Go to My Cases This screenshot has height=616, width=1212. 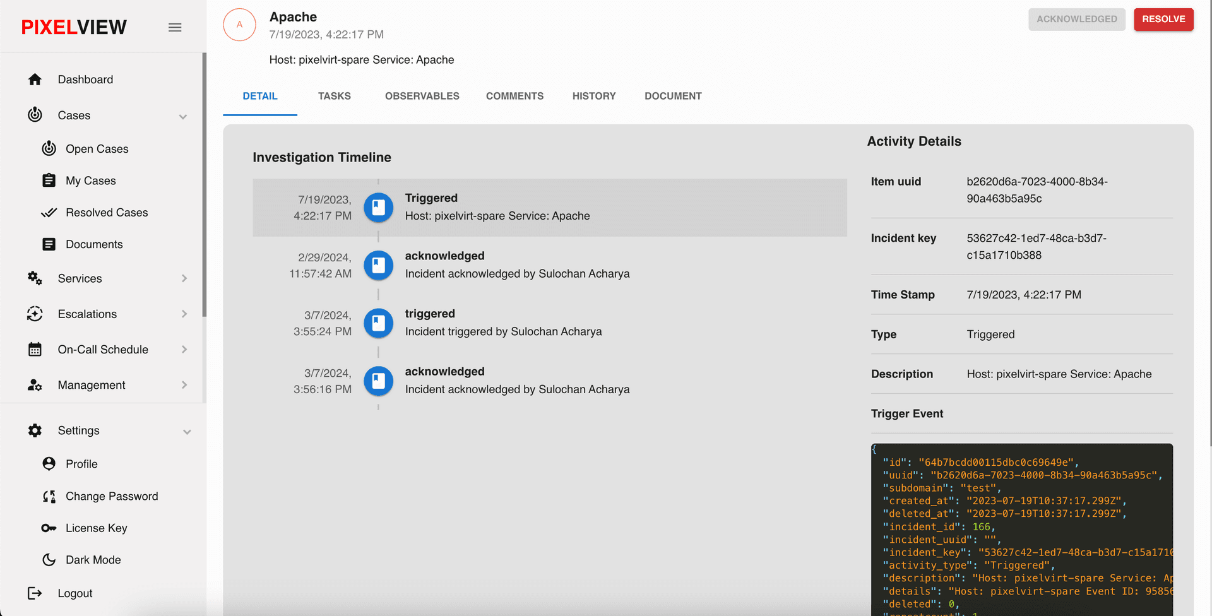click(x=91, y=181)
